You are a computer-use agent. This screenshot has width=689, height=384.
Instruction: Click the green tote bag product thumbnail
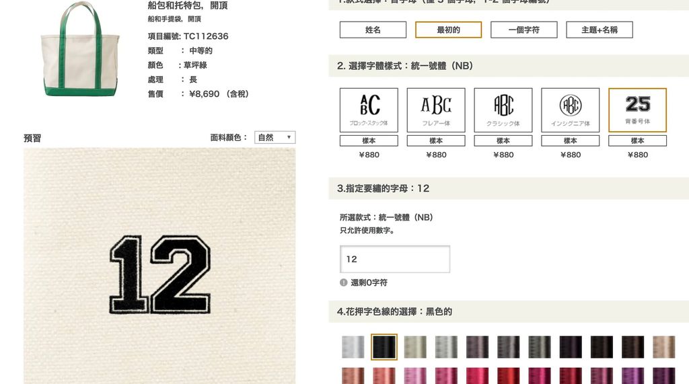[x=80, y=49]
